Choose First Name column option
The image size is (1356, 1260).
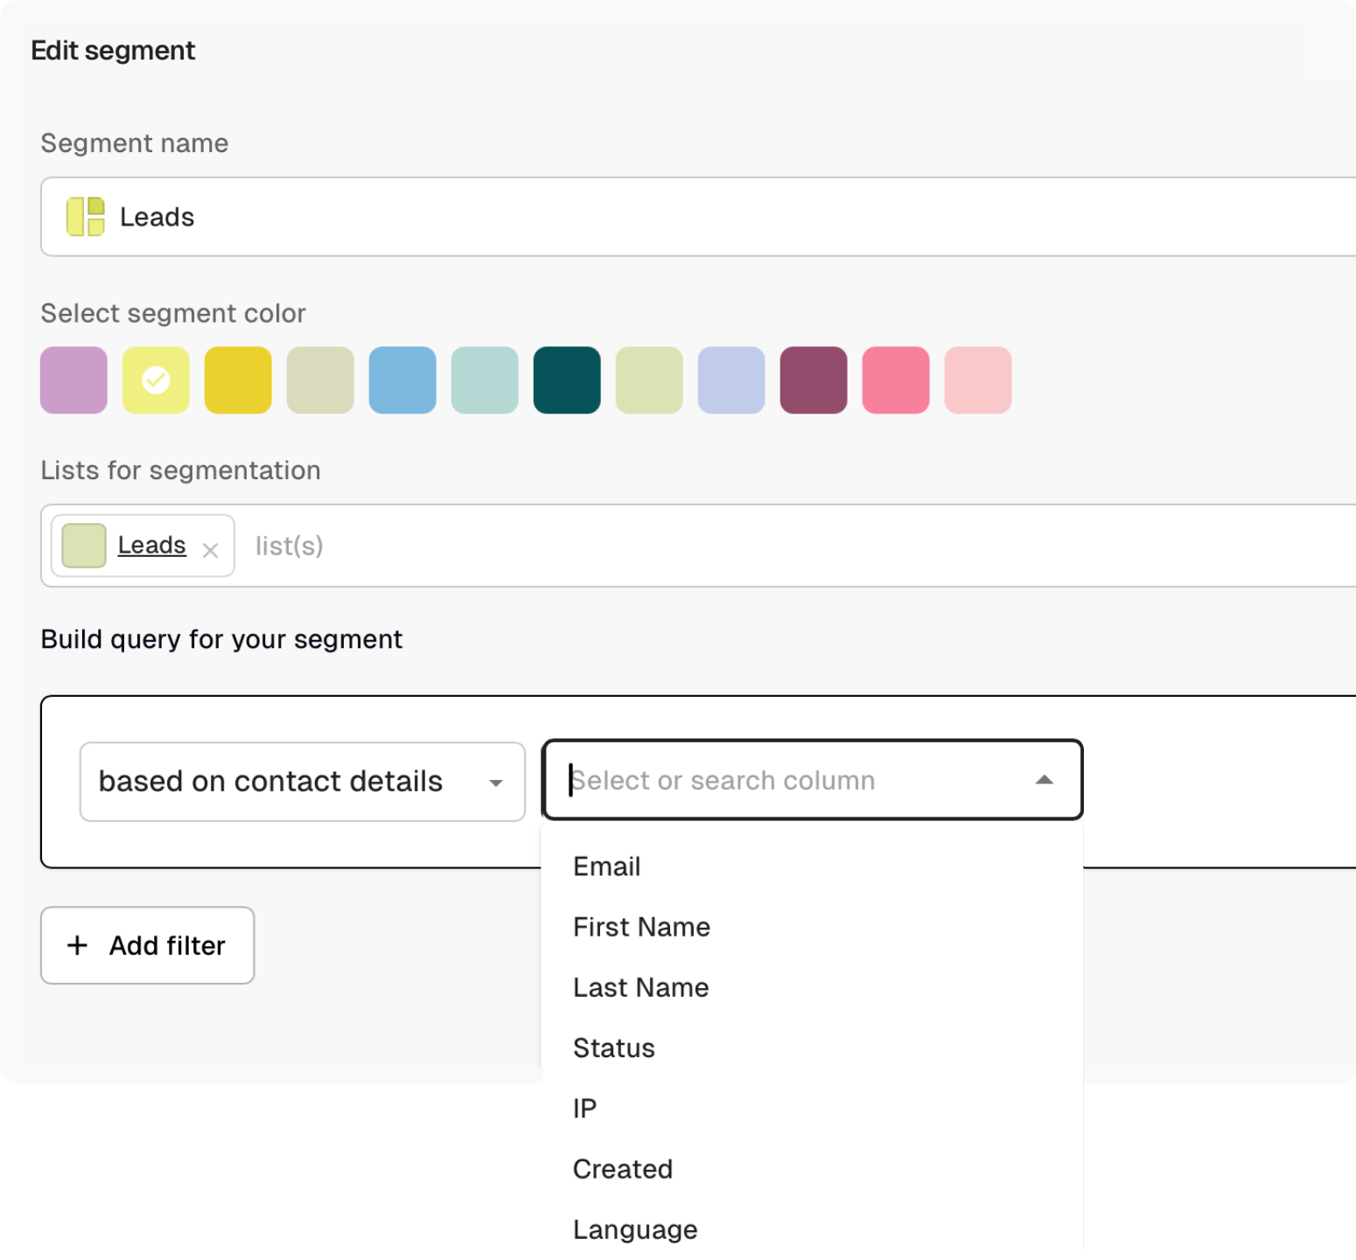click(x=641, y=927)
